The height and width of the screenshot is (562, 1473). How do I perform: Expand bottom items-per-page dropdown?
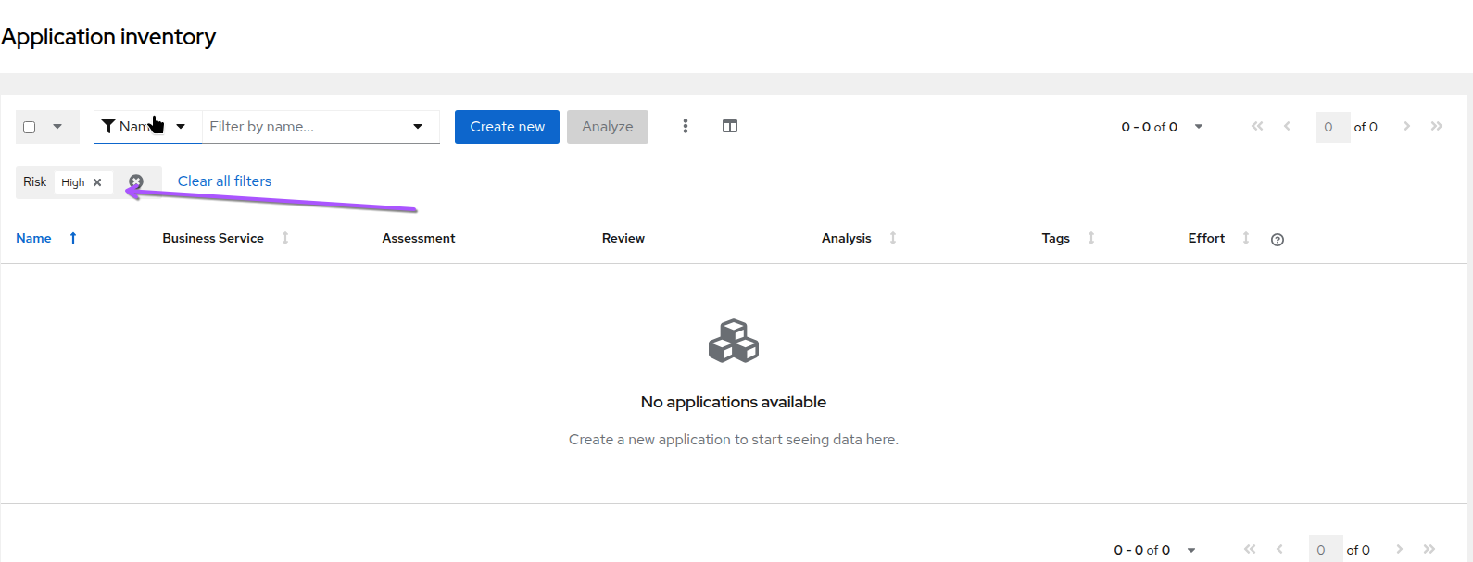click(x=1190, y=550)
